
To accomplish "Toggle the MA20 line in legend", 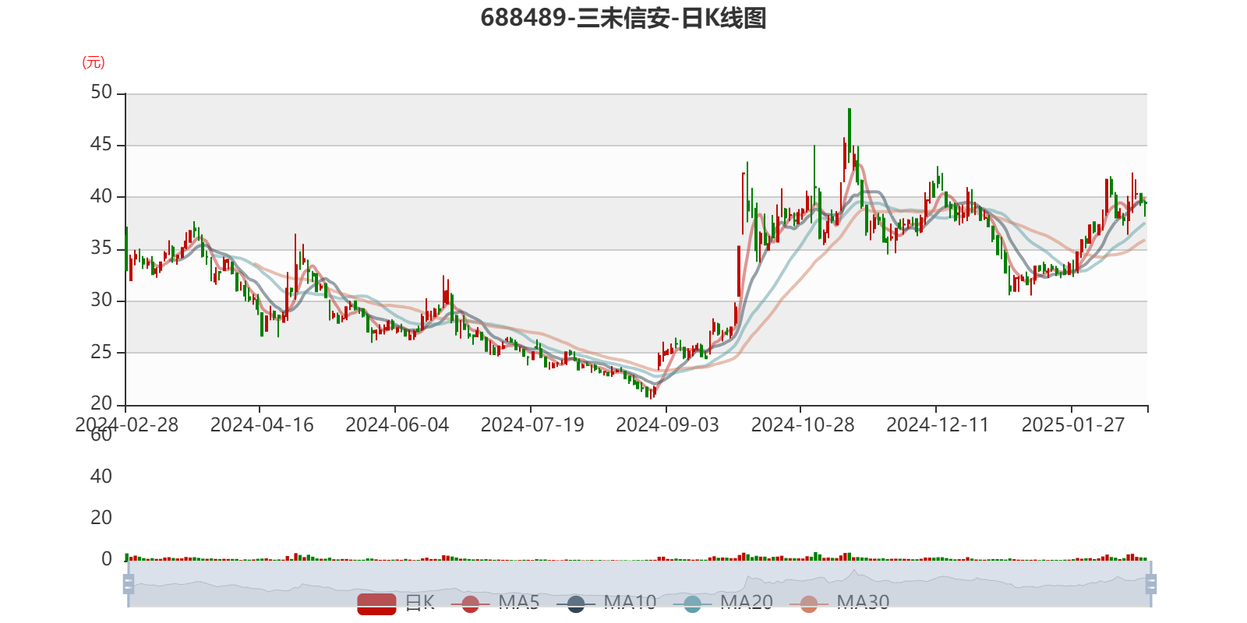I will (722, 603).
